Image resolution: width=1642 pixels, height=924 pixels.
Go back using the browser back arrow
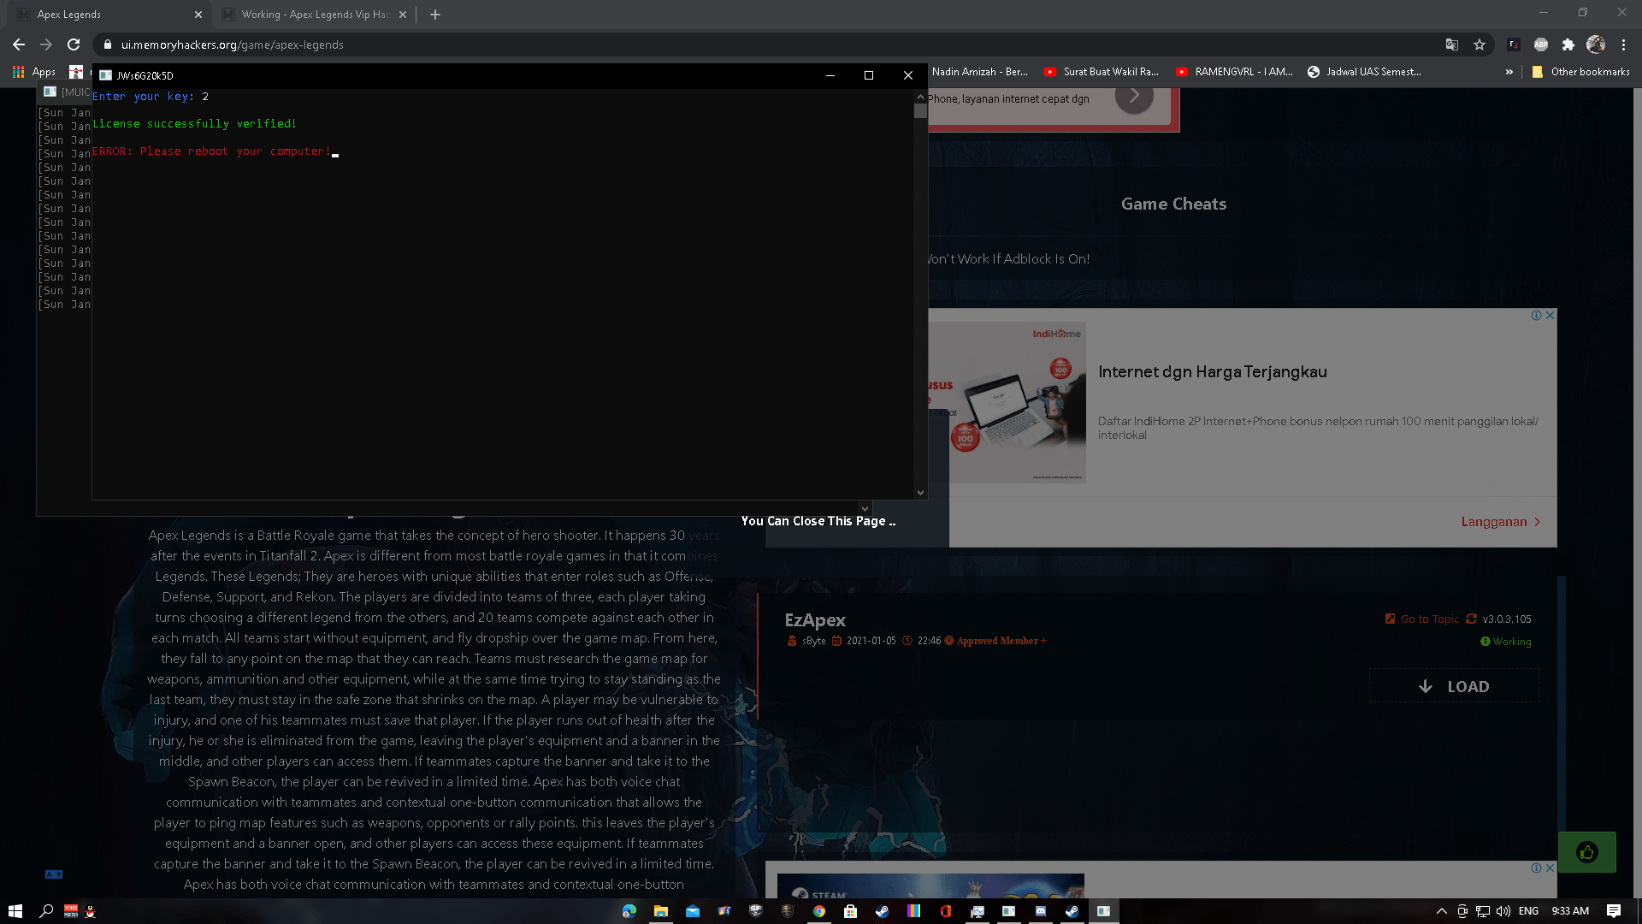coord(19,44)
